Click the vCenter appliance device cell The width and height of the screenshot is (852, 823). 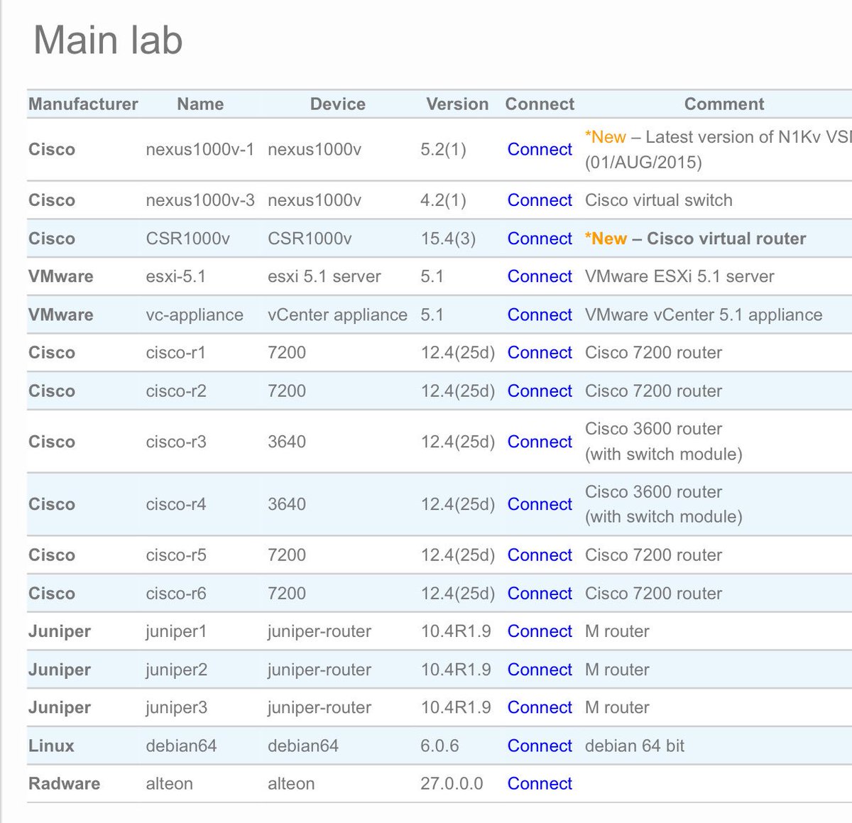point(337,315)
